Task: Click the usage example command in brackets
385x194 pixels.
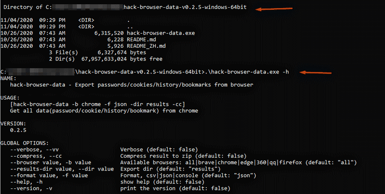Action: pyautogui.click(x=97, y=104)
